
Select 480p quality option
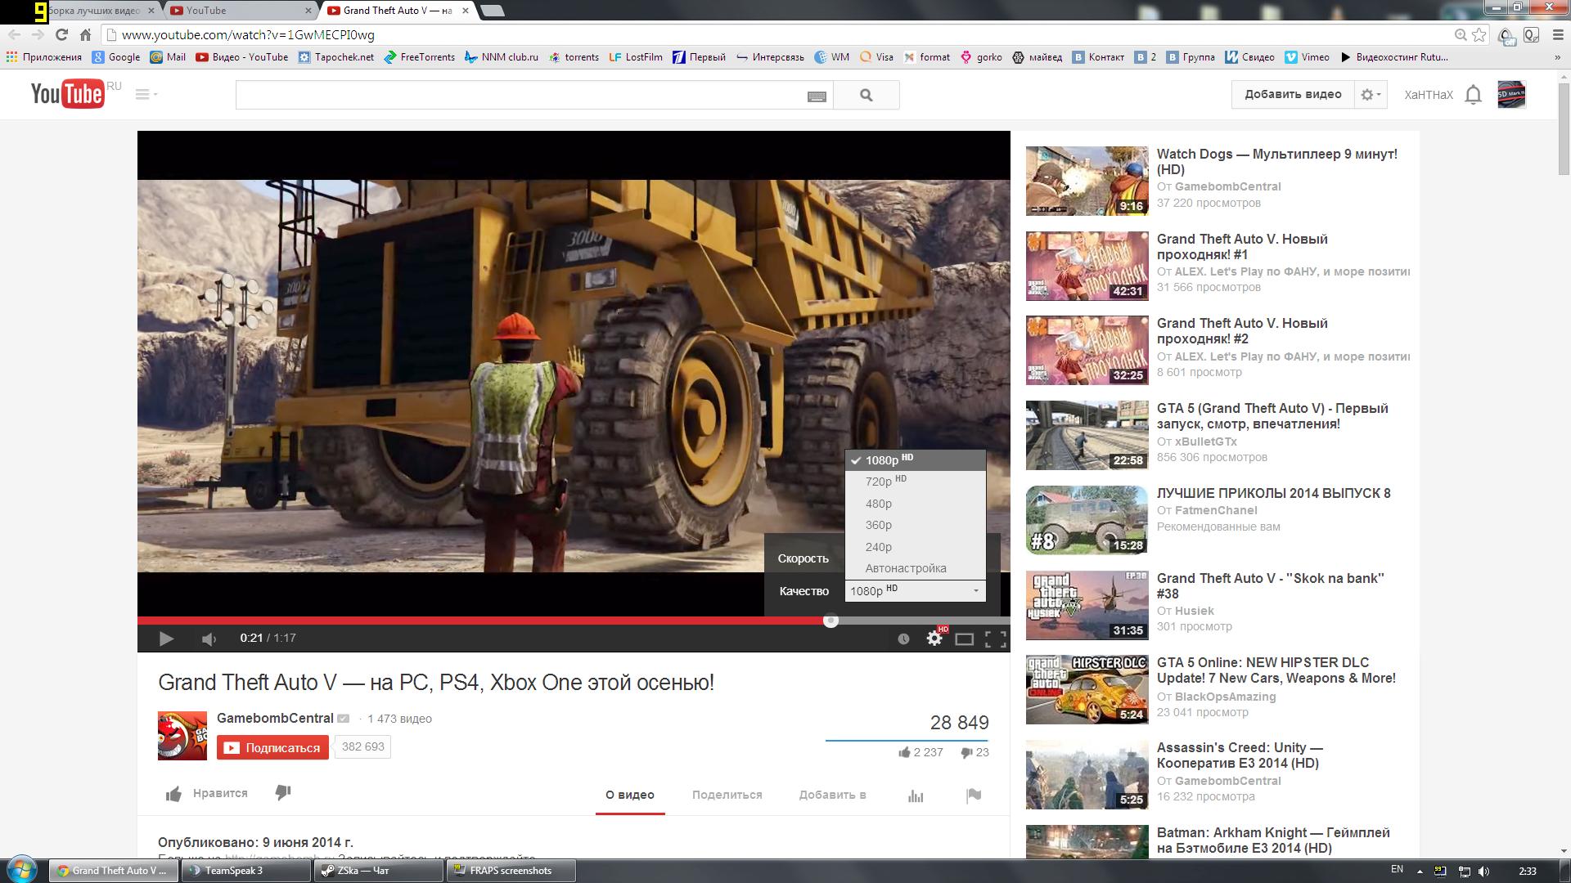915,504
